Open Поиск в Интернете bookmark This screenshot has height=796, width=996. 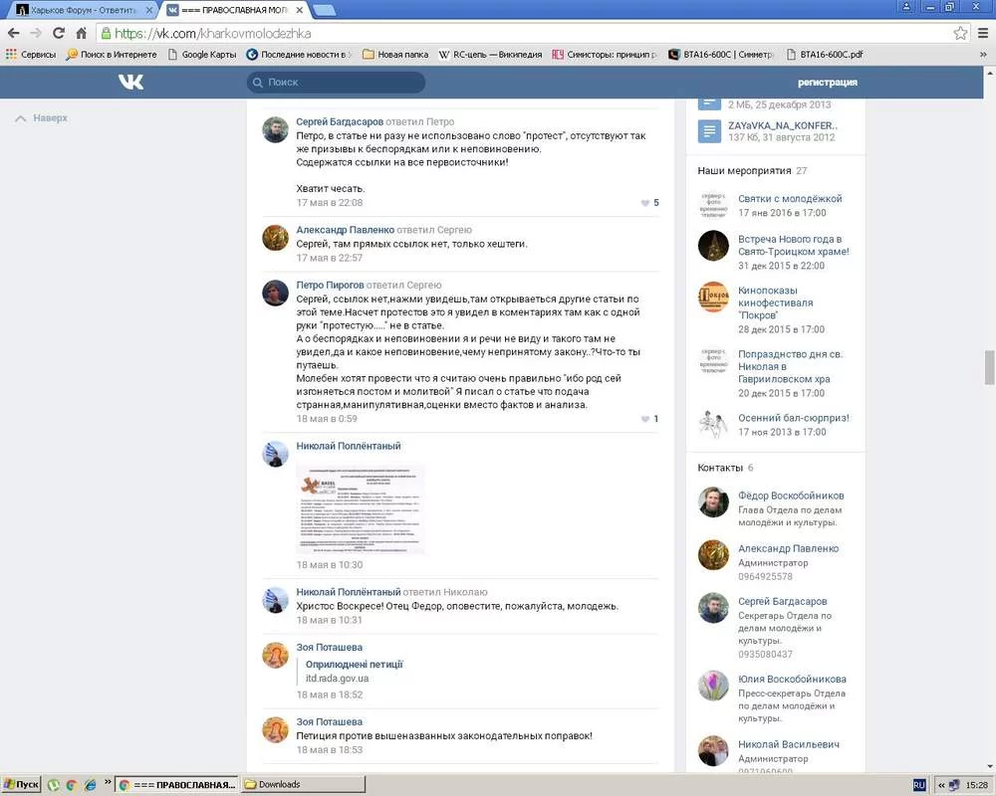112,55
